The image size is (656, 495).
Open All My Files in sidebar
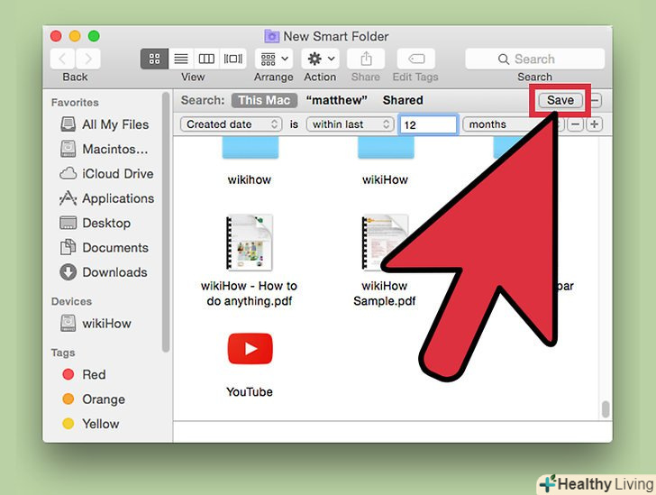(x=107, y=124)
